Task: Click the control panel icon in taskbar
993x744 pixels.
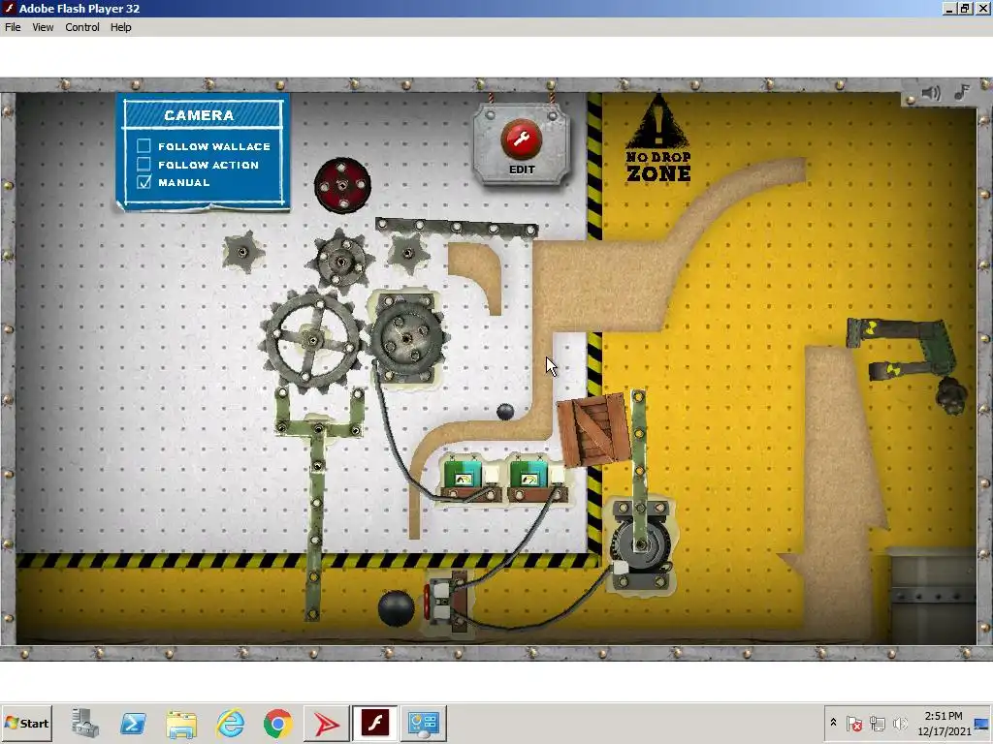Action: [423, 723]
